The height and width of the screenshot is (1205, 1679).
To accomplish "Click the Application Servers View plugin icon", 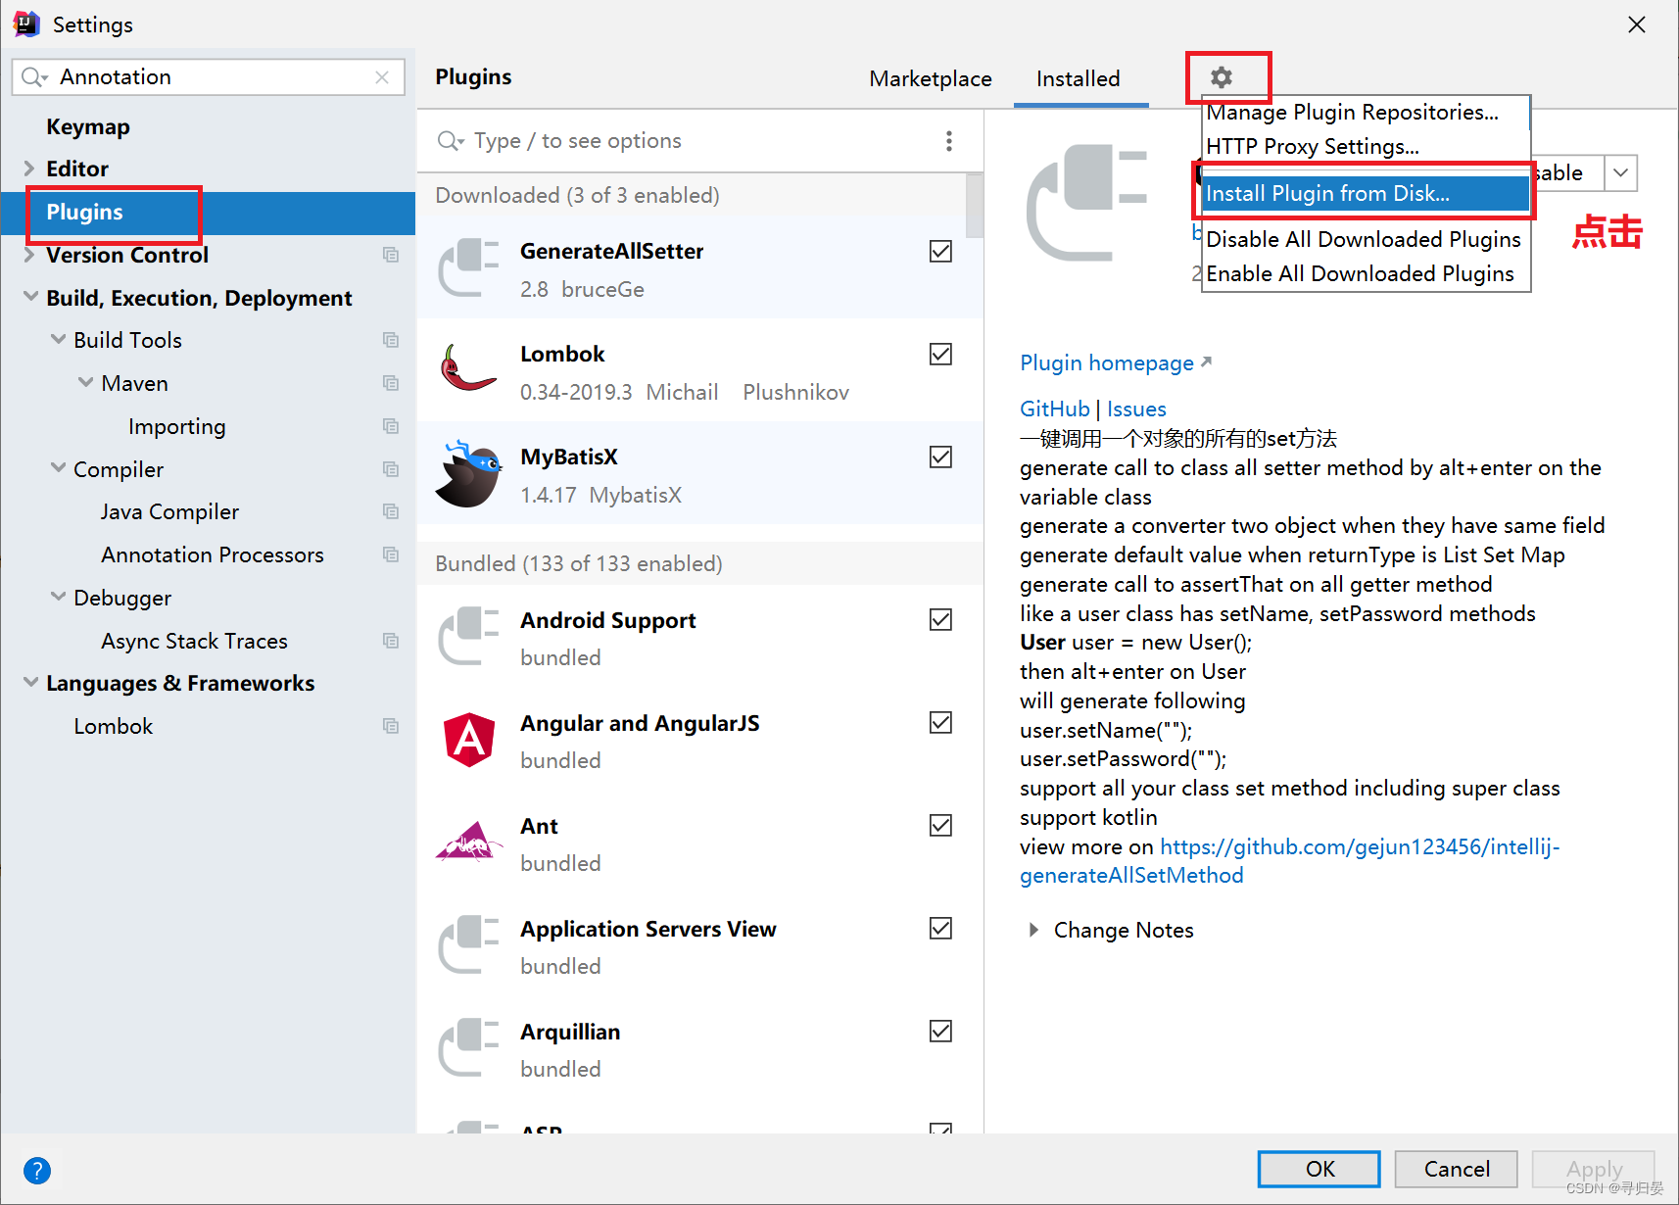I will tap(469, 945).
